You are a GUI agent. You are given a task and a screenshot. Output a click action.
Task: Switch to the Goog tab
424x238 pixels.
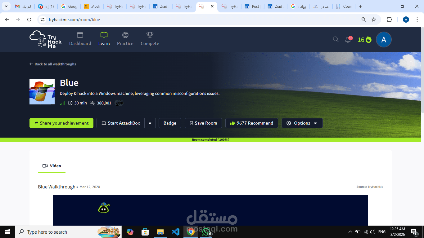click(69, 6)
